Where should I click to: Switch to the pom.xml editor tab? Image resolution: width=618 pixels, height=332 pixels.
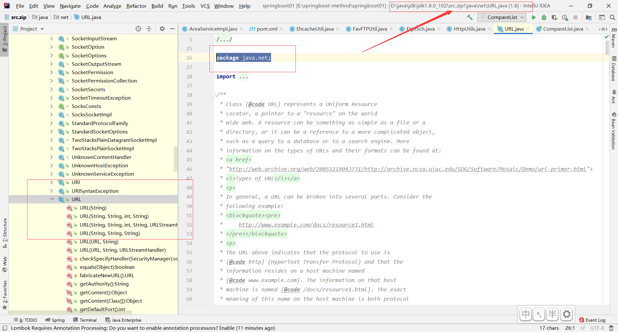pyautogui.click(x=266, y=29)
